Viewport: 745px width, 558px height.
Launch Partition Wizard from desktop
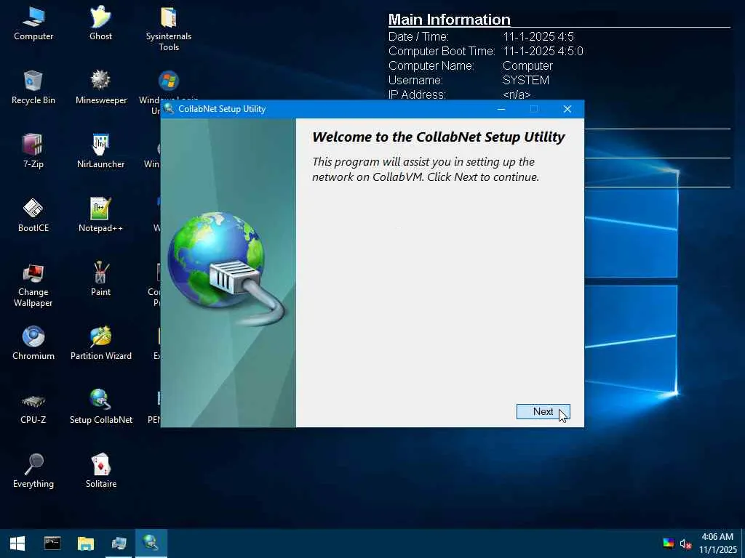coord(100,343)
